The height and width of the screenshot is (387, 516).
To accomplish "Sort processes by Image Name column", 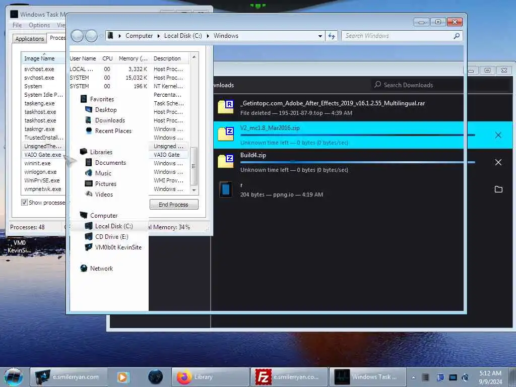I will (44, 58).
